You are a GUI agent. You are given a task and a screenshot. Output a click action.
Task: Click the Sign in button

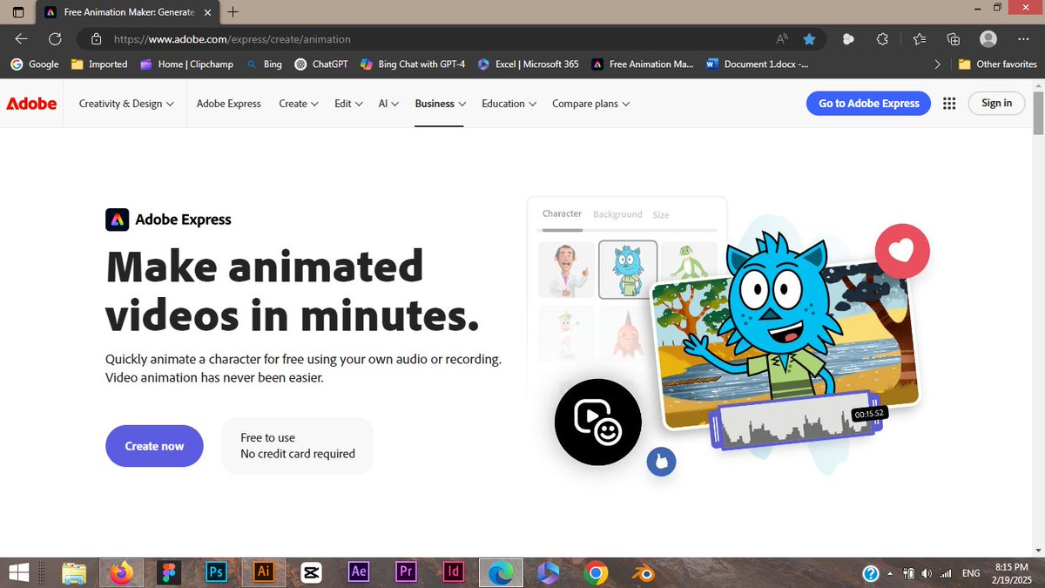coord(996,103)
